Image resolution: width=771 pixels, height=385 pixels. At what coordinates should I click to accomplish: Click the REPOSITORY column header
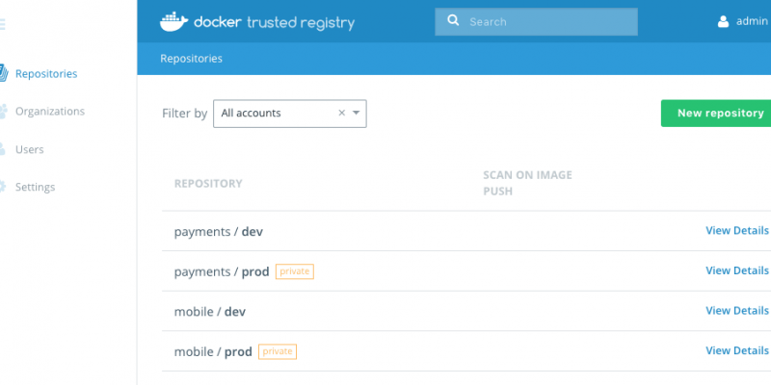(x=208, y=184)
